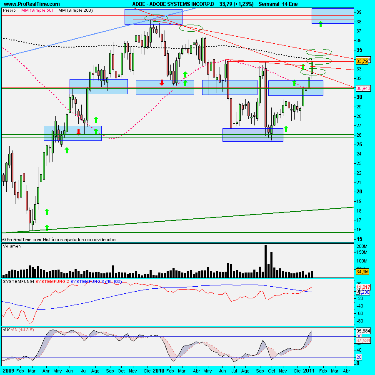Click the -60 label on the SYSTEMFUNGI axis
Image resolution: width=375 pixels, height=375 pixels.
360,313
